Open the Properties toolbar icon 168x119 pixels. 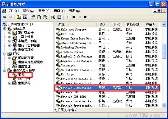tap(33, 17)
